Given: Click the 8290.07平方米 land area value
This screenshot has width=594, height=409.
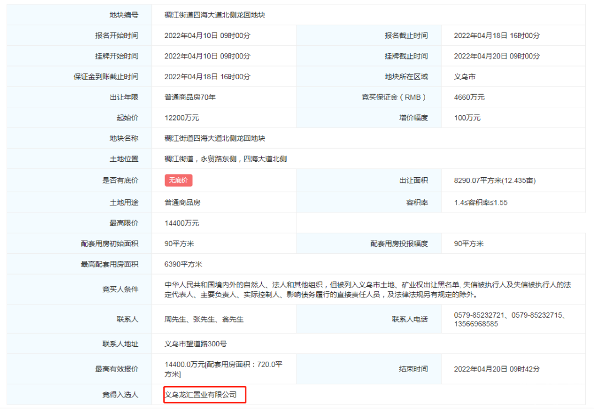Looking at the screenshot, I should (494, 181).
